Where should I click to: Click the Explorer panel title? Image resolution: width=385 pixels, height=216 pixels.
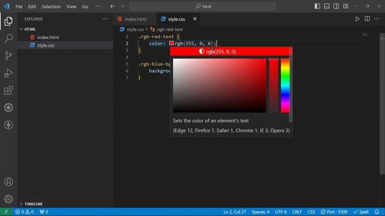(x=34, y=19)
